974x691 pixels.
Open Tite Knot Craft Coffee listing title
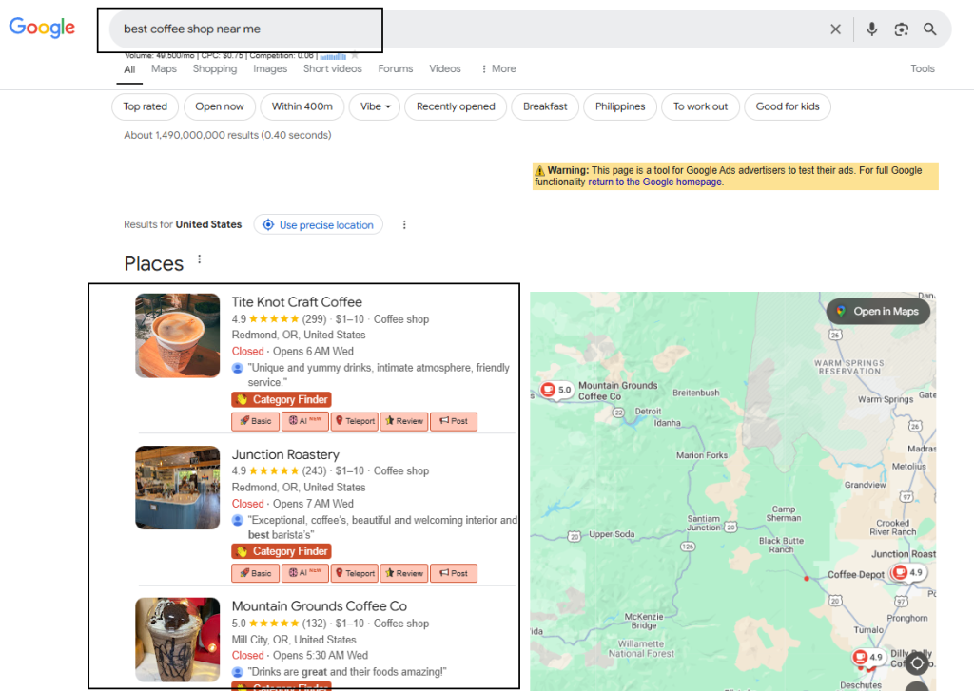[x=297, y=302]
